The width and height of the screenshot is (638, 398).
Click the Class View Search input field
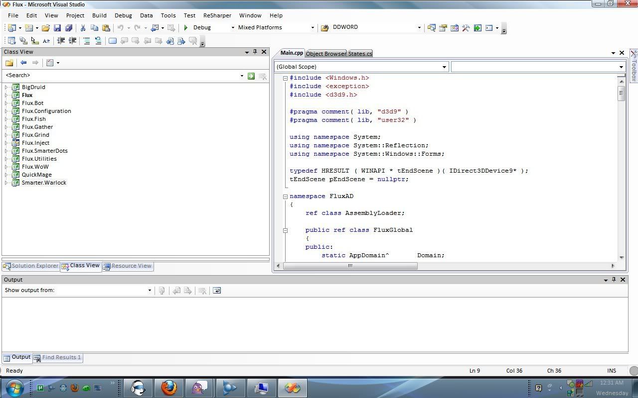point(121,76)
